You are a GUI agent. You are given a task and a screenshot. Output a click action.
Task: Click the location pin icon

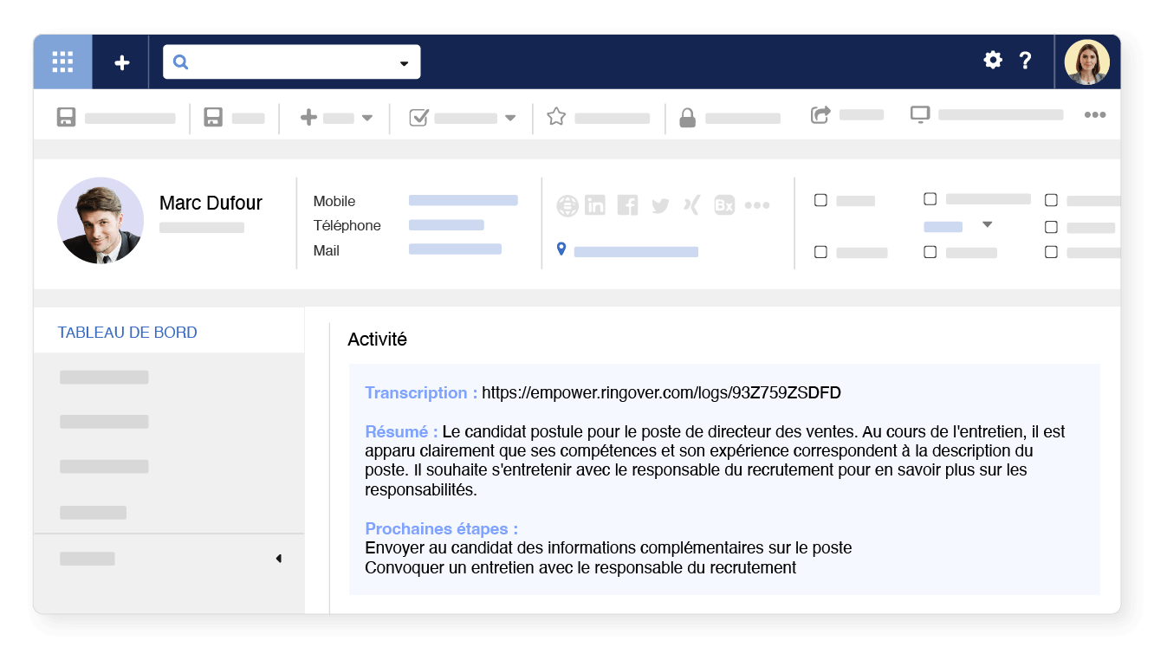560,249
